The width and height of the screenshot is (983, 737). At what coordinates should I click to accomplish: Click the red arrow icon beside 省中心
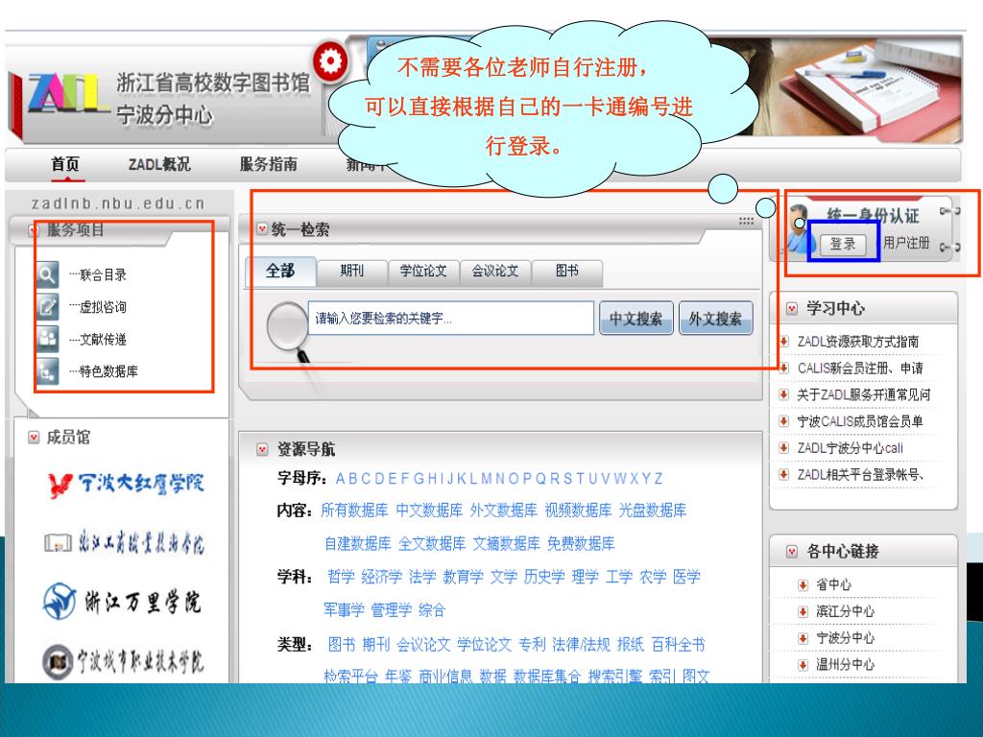click(x=803, y=584)
